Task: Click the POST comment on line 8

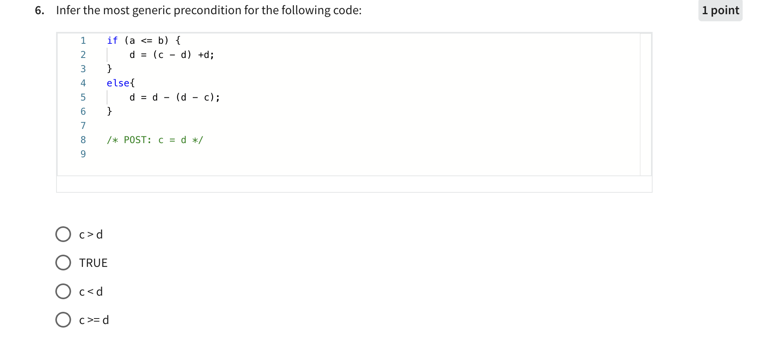Action: 155,140
